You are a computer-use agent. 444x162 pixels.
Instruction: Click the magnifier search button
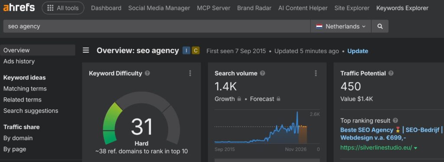(x=380, y=26)
